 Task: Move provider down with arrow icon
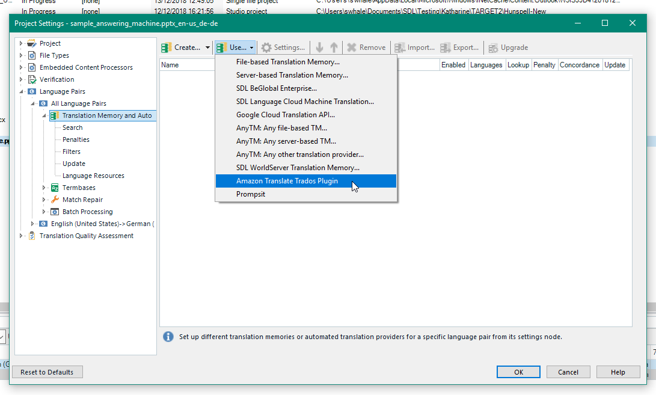(x=320, y=47)
